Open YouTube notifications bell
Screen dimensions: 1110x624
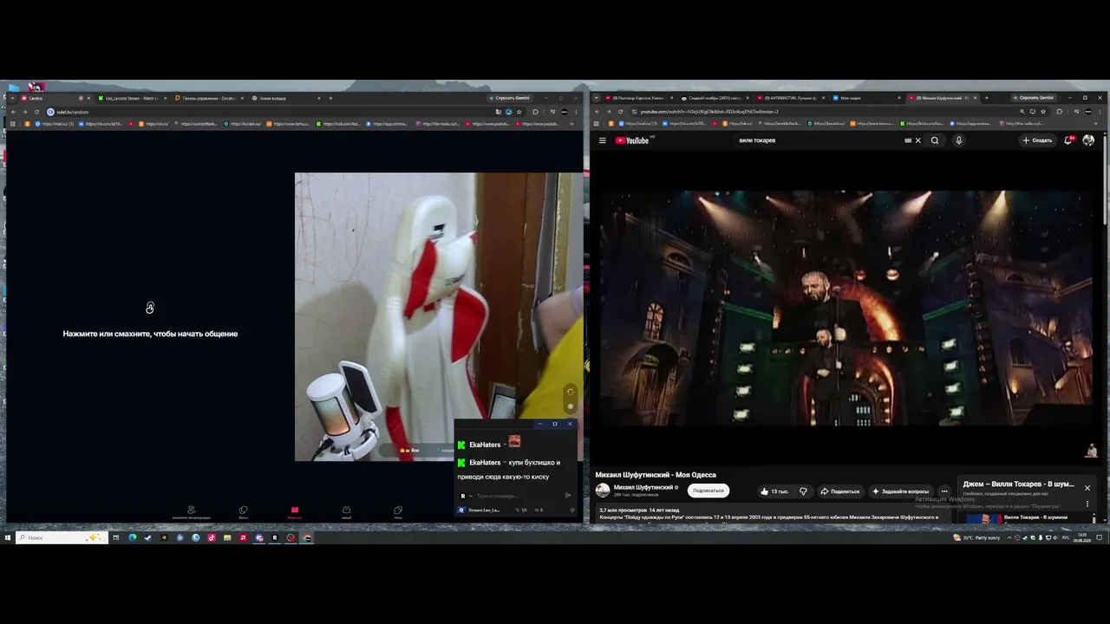(x=1068, y=140)
